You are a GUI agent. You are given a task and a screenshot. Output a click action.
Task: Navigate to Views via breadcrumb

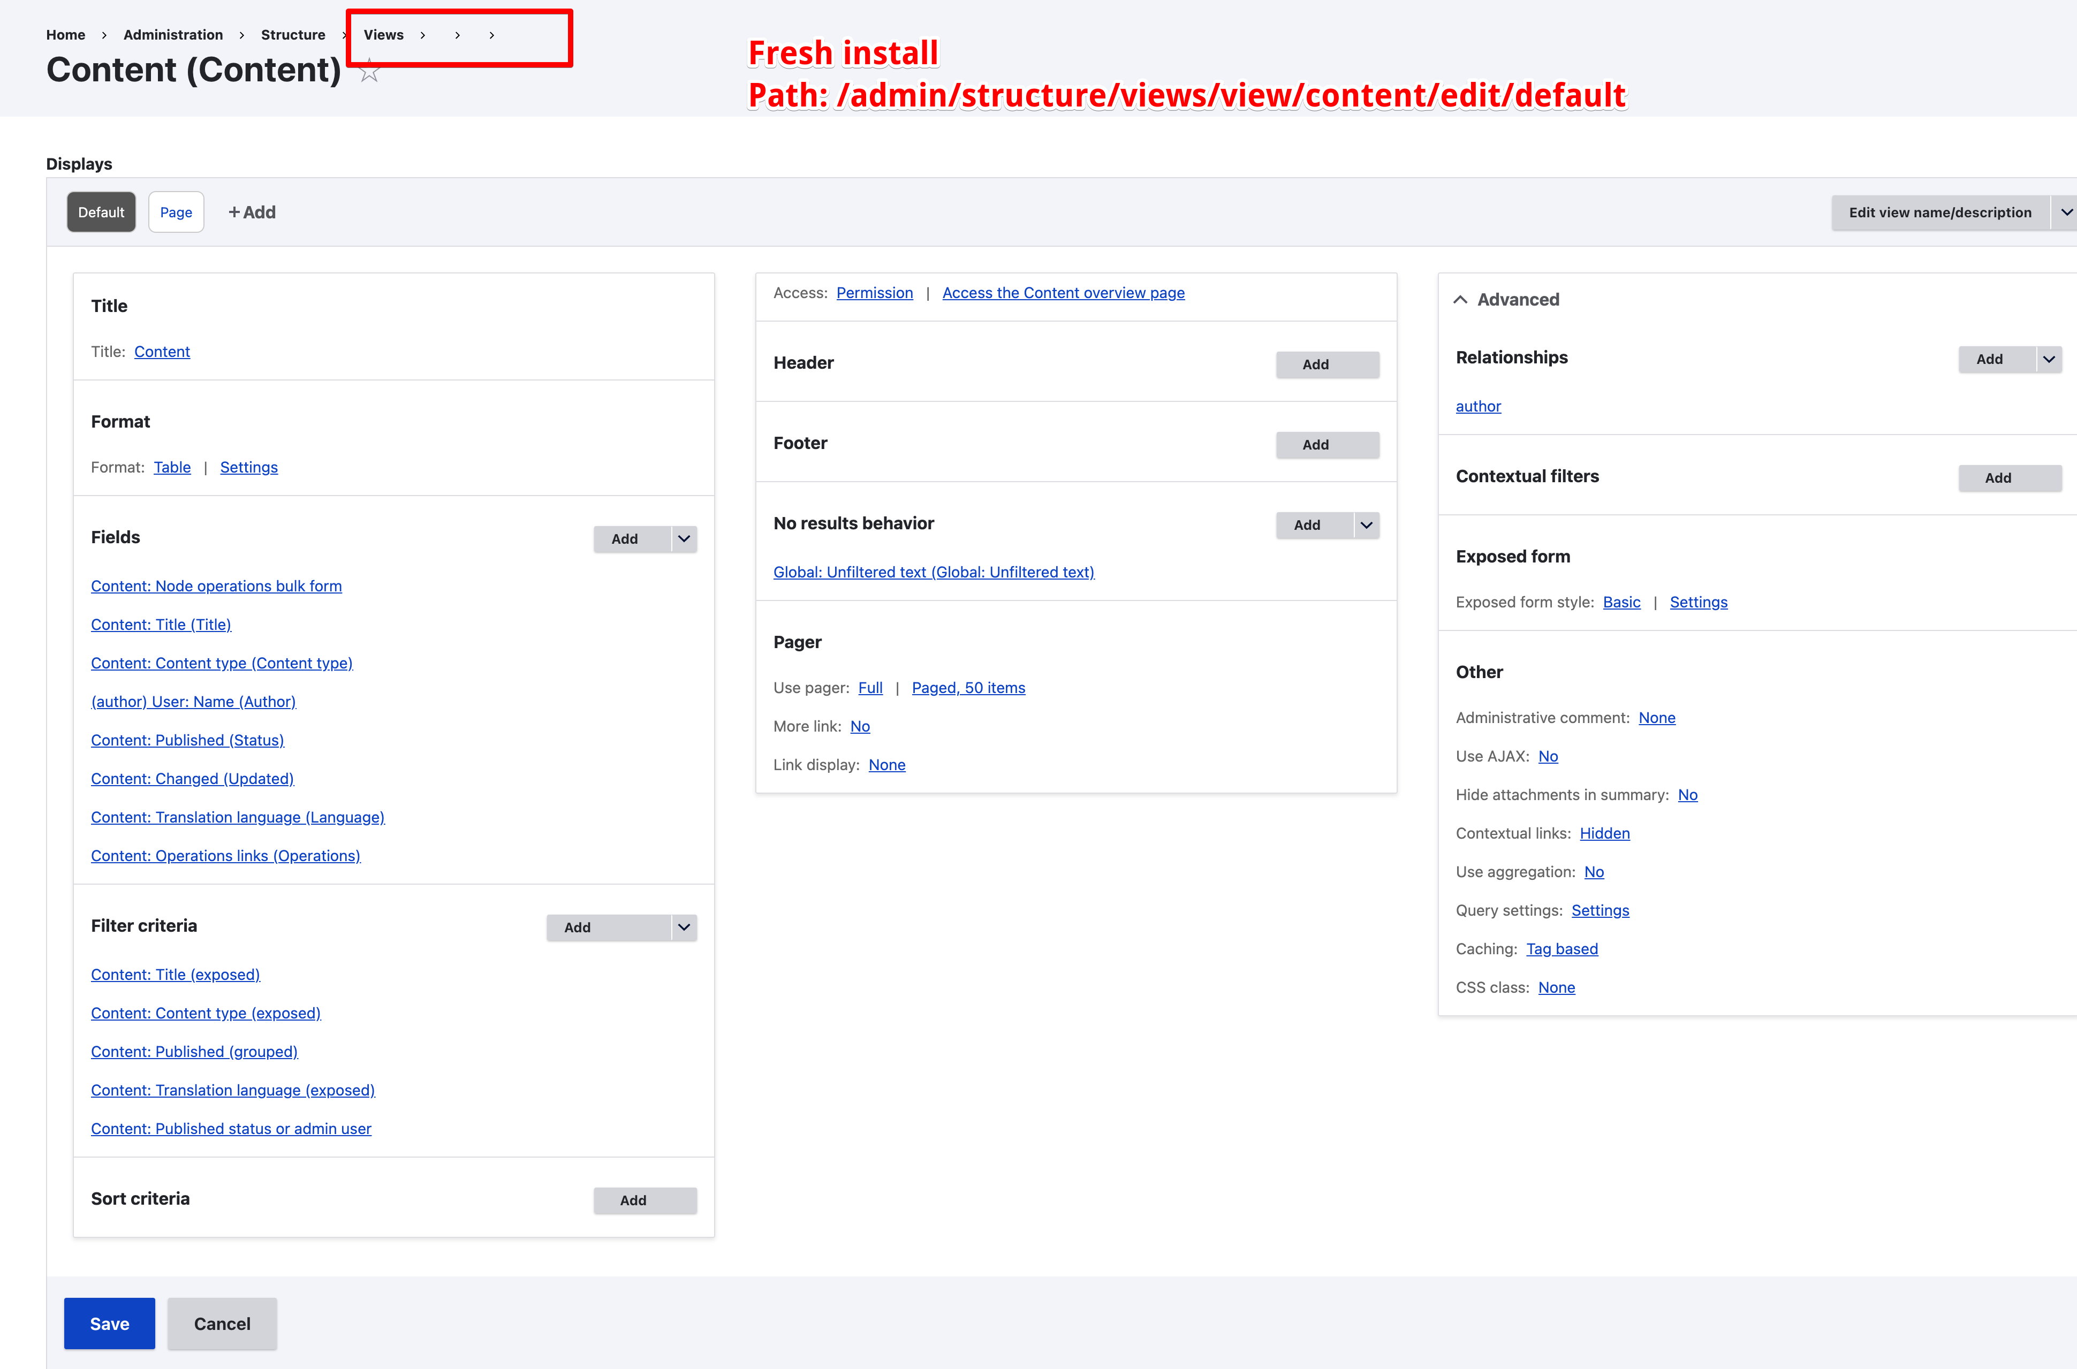[x=384, y=35]
